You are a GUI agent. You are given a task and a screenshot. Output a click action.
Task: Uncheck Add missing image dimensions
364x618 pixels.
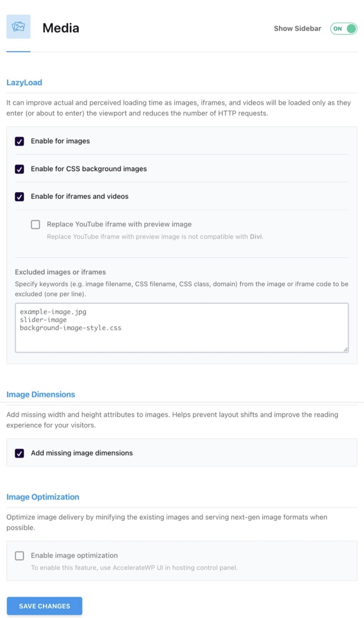pos(19,453)
